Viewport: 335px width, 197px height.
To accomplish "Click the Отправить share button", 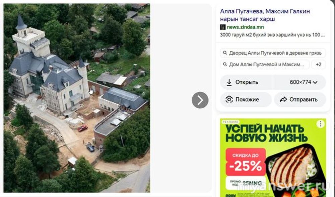I will click(x=300, y=99).
